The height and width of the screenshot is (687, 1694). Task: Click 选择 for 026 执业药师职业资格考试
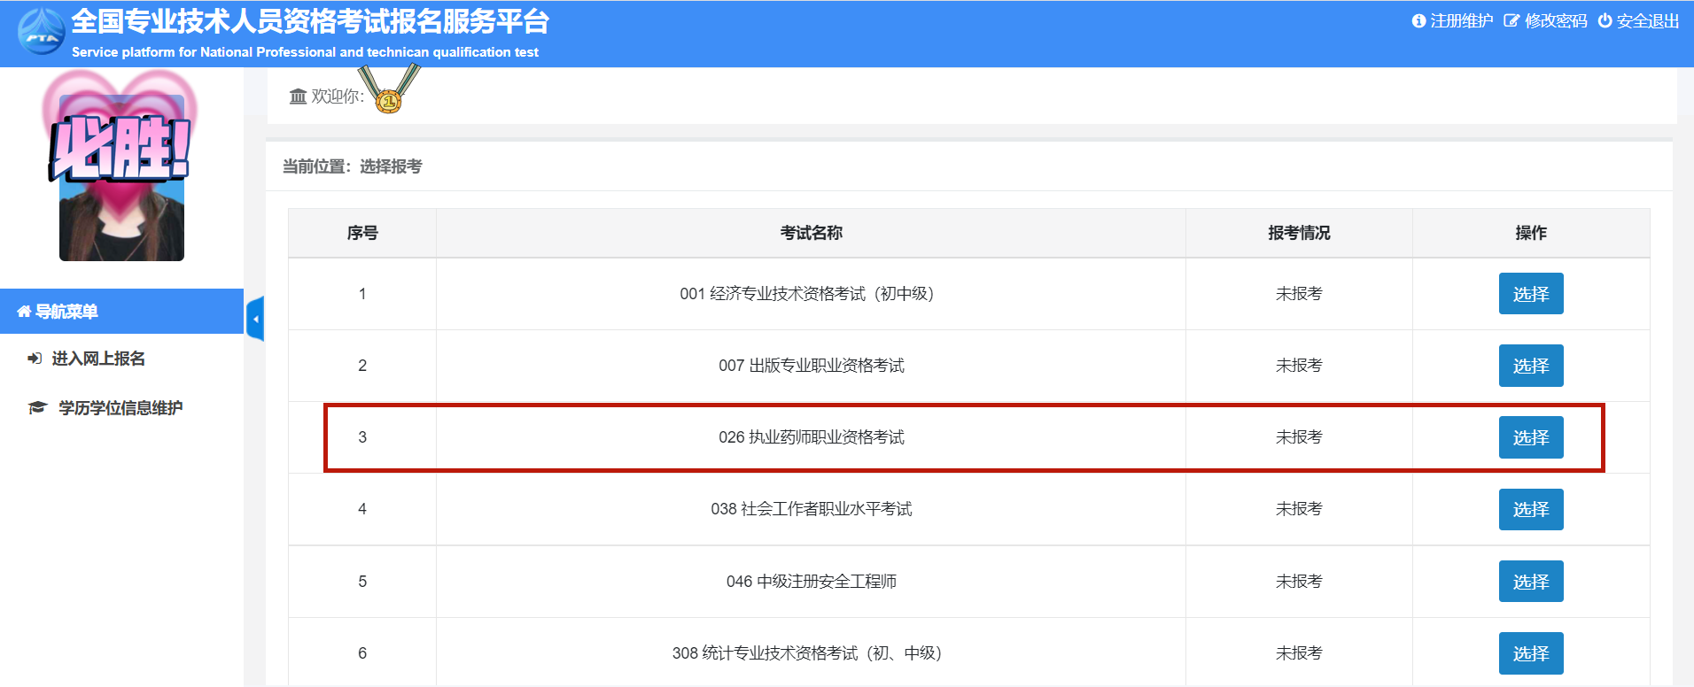1531,437
